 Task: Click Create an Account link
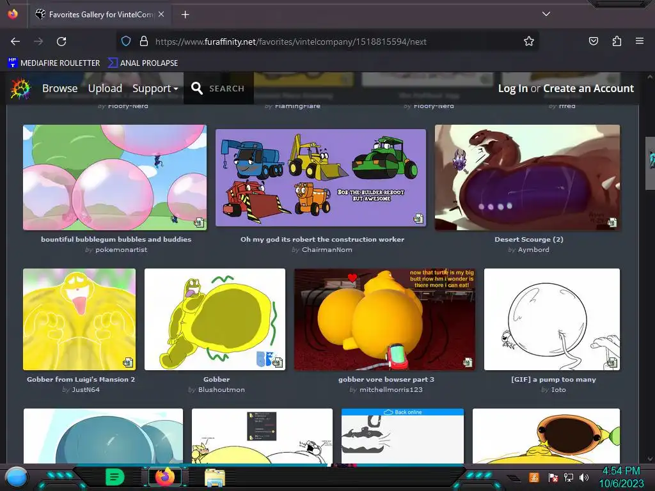(588, 88)
